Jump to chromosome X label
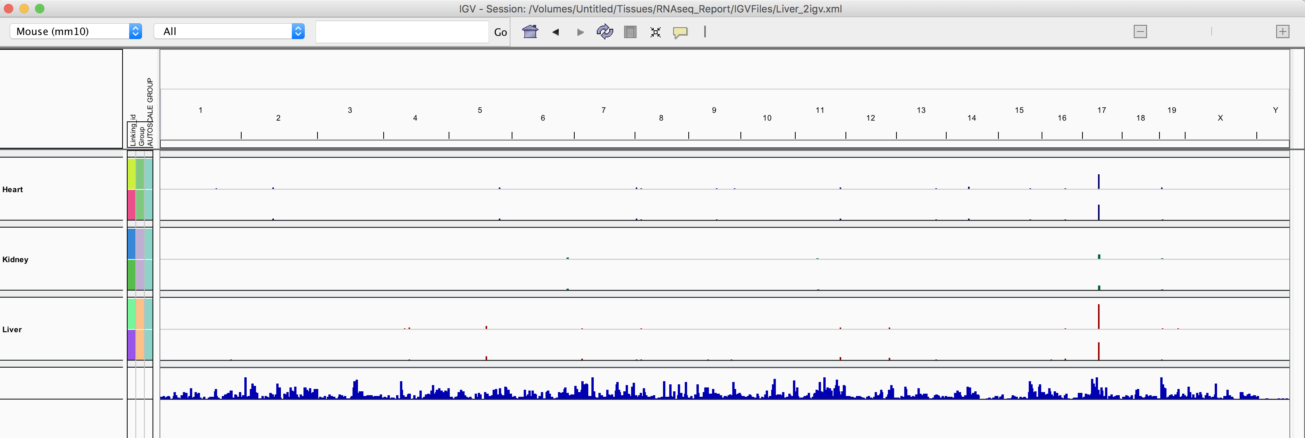 coord(1221,118)
